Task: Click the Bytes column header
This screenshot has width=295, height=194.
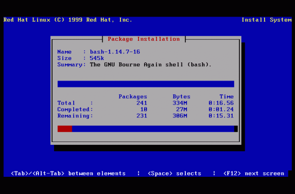Action: coord(181,96)
